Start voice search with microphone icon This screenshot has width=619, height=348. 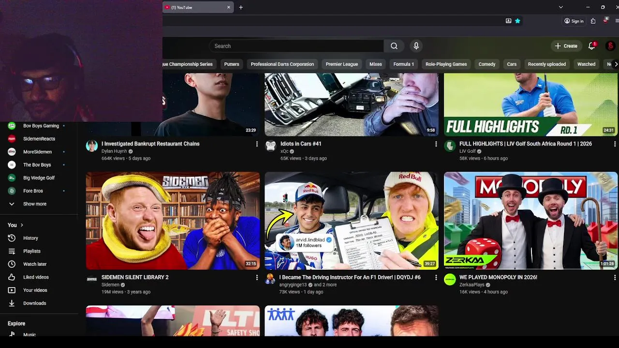pos(416,46)
